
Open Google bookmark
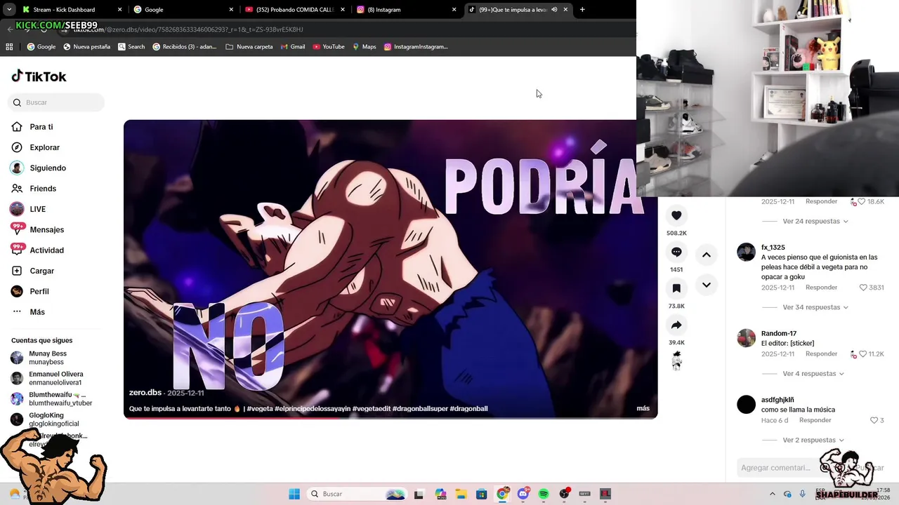[41, 47]
